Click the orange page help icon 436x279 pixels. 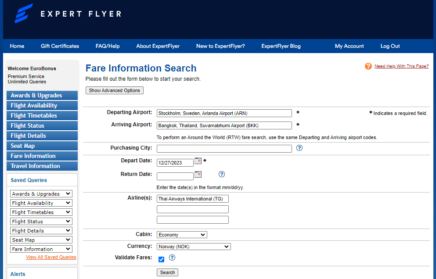(368, 66)
